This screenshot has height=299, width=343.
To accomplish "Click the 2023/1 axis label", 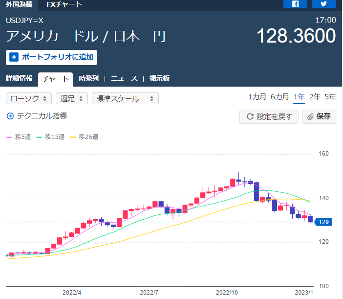I will (304, 293).
